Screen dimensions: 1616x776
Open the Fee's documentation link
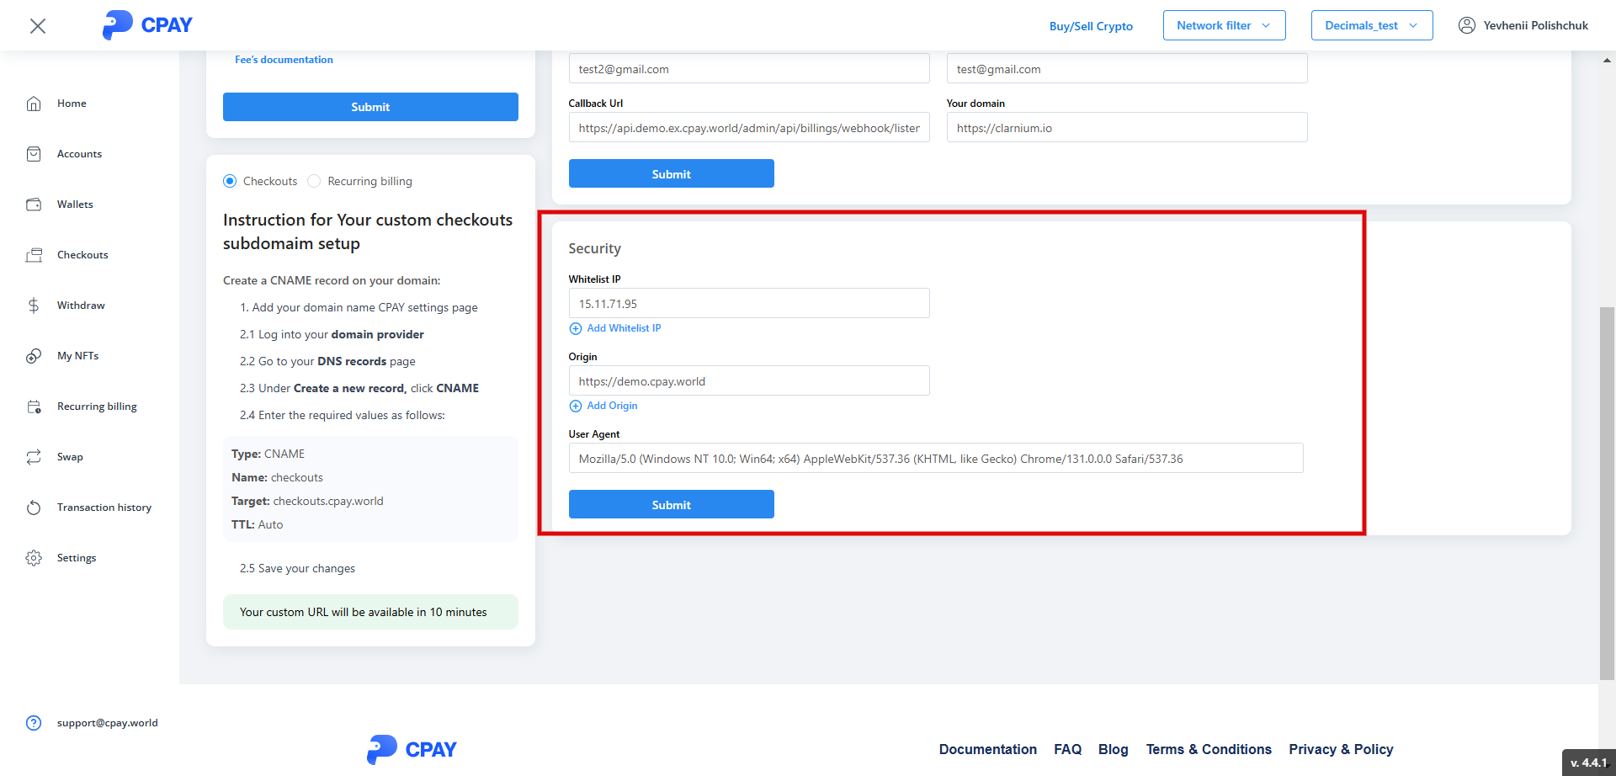(x=284, y=60)
